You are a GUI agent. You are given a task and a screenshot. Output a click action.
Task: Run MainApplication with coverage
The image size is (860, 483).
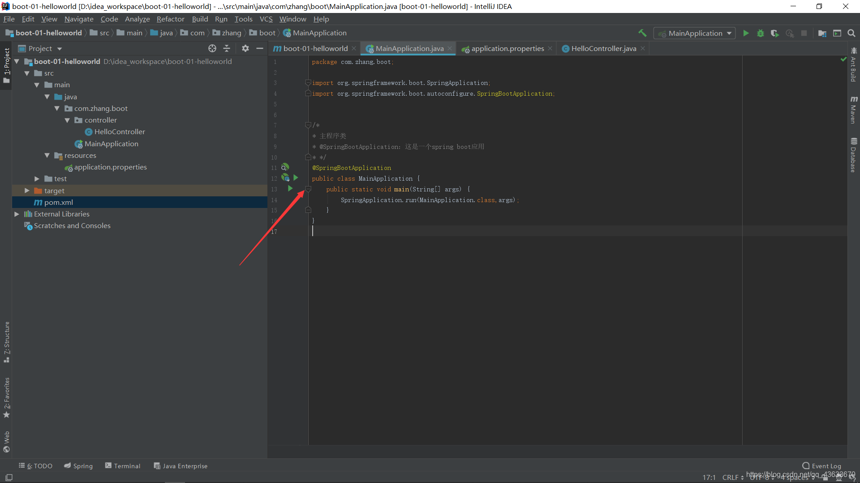(x=775, y=33)
